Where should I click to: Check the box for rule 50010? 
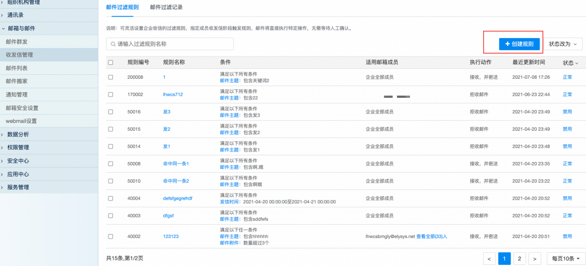coord(111,181)
